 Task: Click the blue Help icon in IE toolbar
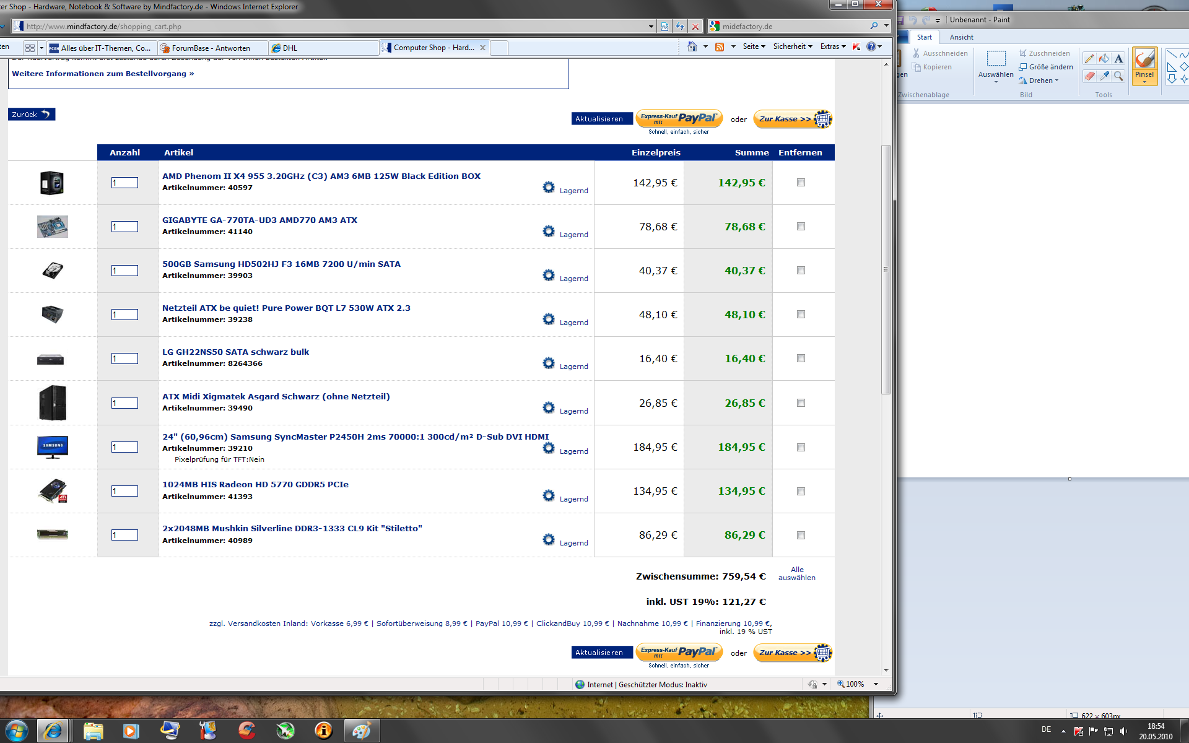[871, 46]
